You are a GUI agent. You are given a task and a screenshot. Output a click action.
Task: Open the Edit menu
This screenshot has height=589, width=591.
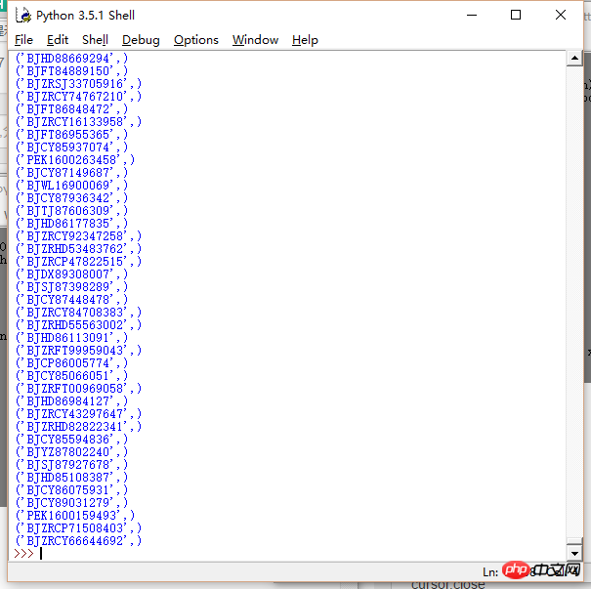58,40
